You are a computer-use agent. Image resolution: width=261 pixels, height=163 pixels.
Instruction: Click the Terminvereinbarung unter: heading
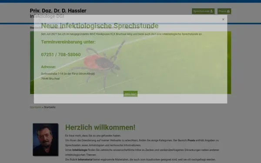pyautogui.click(x=68, y=42)
